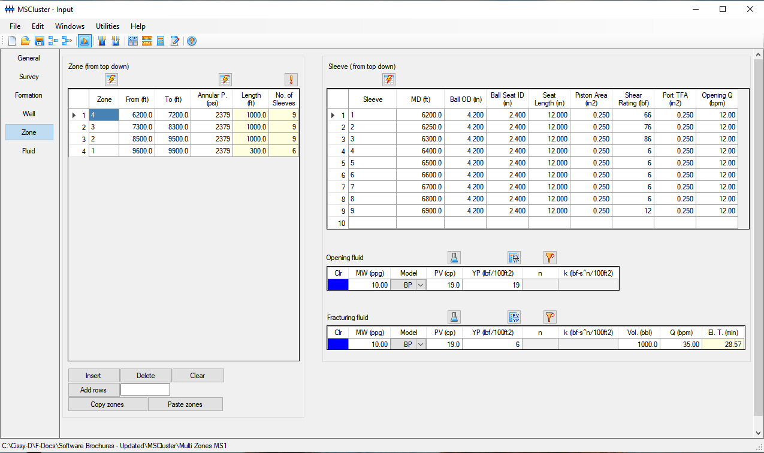Click the notepad with pencil toolbar icon
Viewport: 764px width, 453px height.
coord(175,41)
